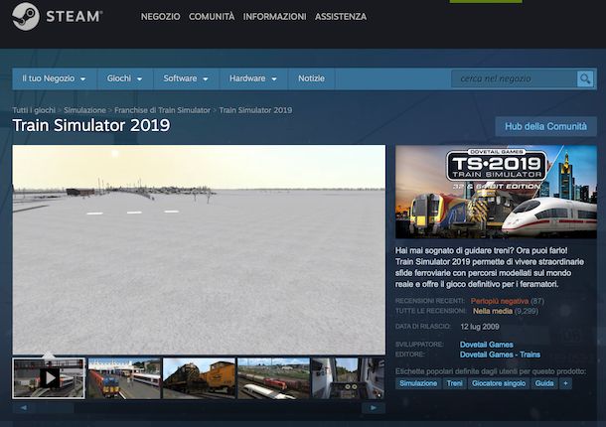Select the Giocatore singolo tag

point(499,383)
